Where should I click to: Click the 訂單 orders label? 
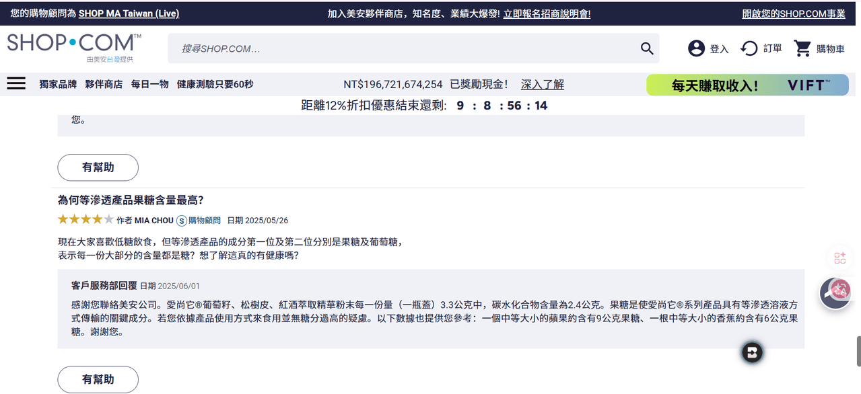pos(773,48)
